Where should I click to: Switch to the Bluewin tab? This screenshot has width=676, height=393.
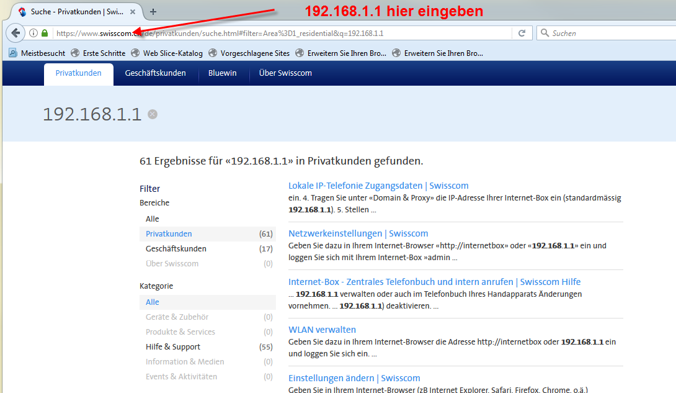pyautogui.click(x=222, y=73)
